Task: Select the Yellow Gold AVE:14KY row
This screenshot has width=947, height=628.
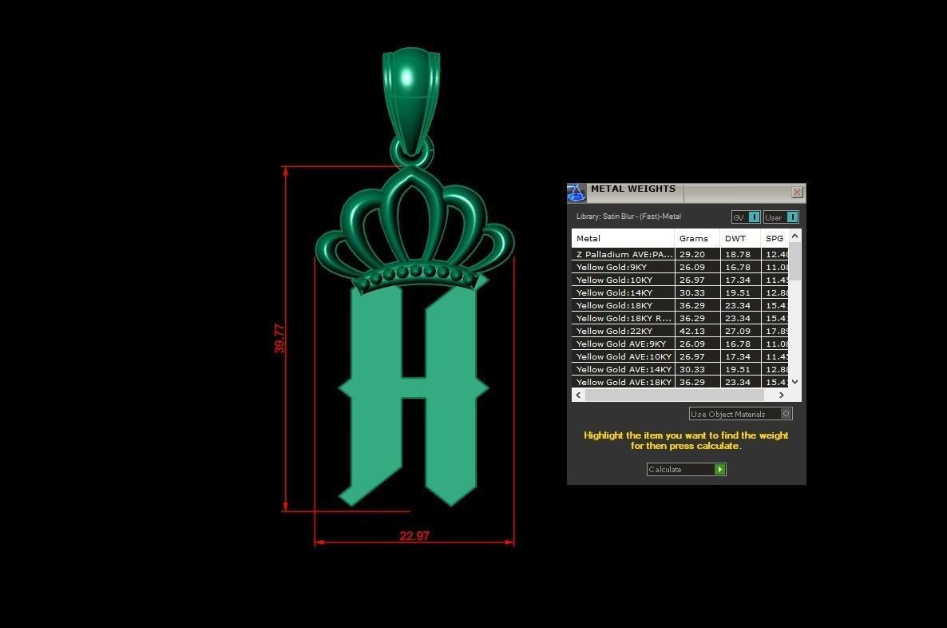Action: click(680, 368)
